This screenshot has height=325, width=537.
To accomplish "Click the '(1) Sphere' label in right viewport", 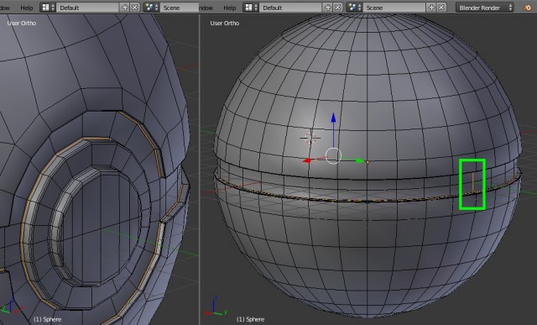I will click(x=250, y=319).
